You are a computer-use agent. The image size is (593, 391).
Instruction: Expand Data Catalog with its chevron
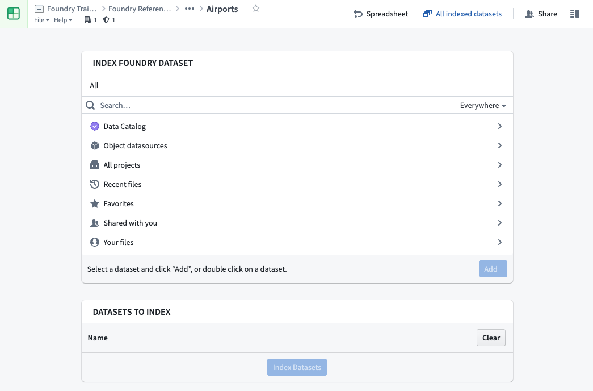tap(499, 126)
